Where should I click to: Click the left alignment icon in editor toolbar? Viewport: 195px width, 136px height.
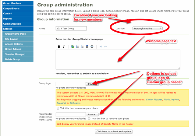(x=87, y=47)
